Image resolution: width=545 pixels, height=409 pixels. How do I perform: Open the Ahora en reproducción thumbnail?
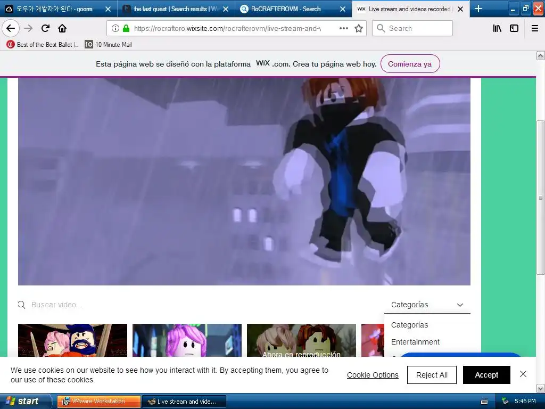click(301, 340)
